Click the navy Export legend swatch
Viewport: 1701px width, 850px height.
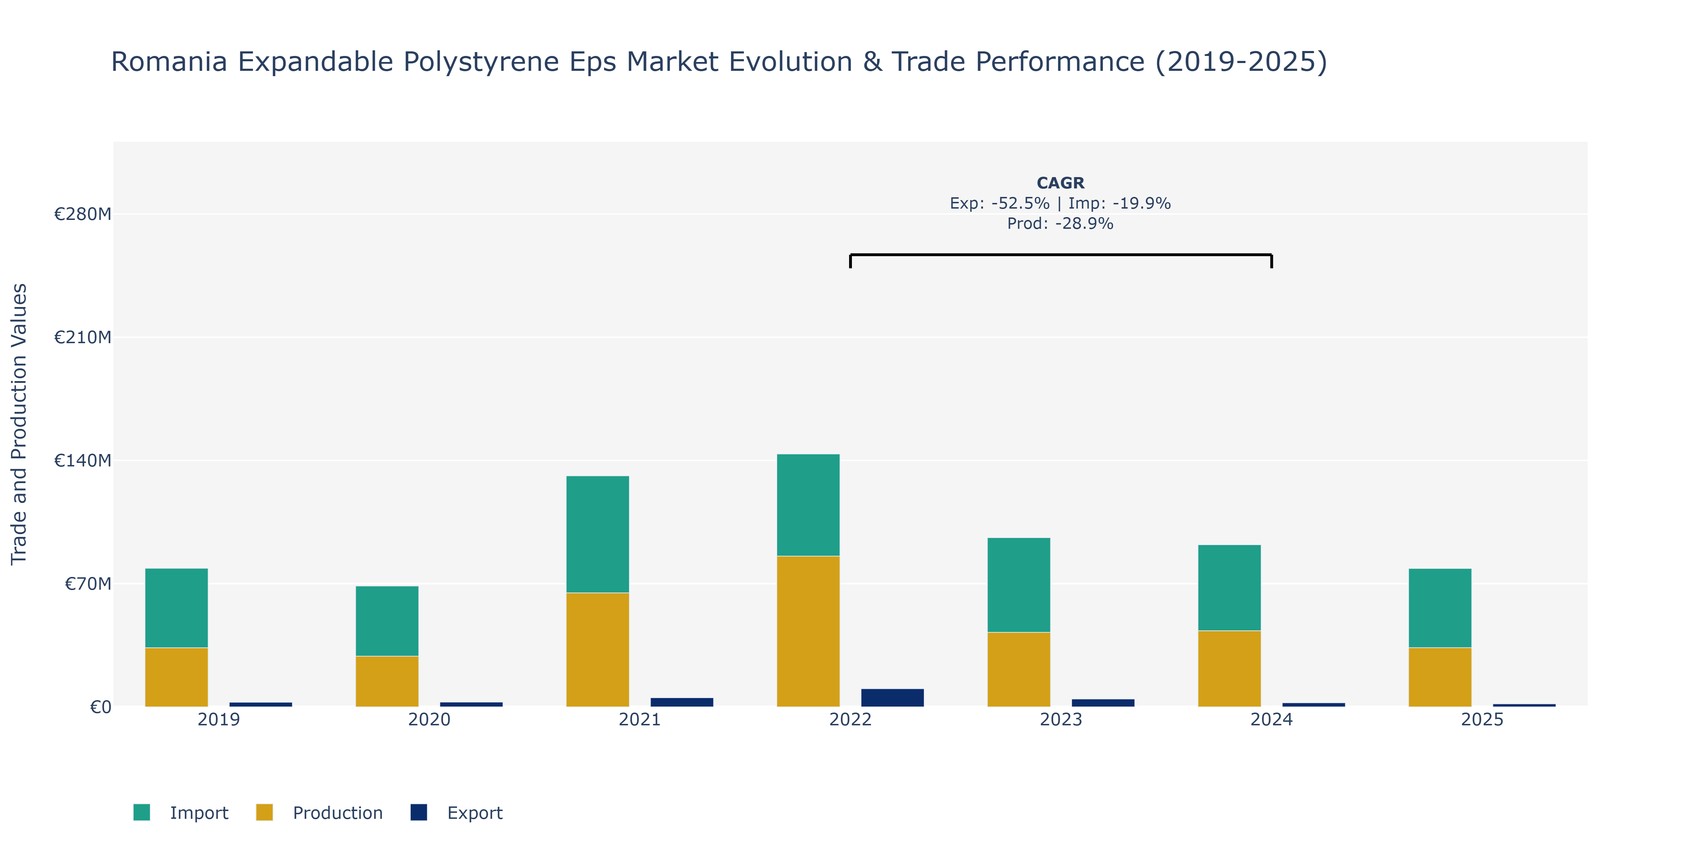tap(419, 812)
